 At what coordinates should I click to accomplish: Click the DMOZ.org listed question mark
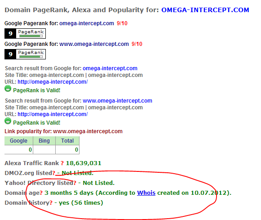click(x=54, y=173)
